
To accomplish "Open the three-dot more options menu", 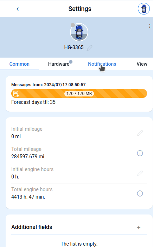I will [x=150, y=26].
